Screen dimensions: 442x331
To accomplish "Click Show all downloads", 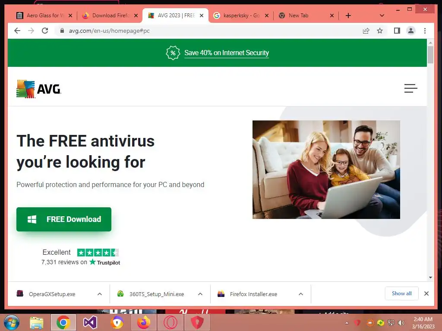I will point(401,294).
